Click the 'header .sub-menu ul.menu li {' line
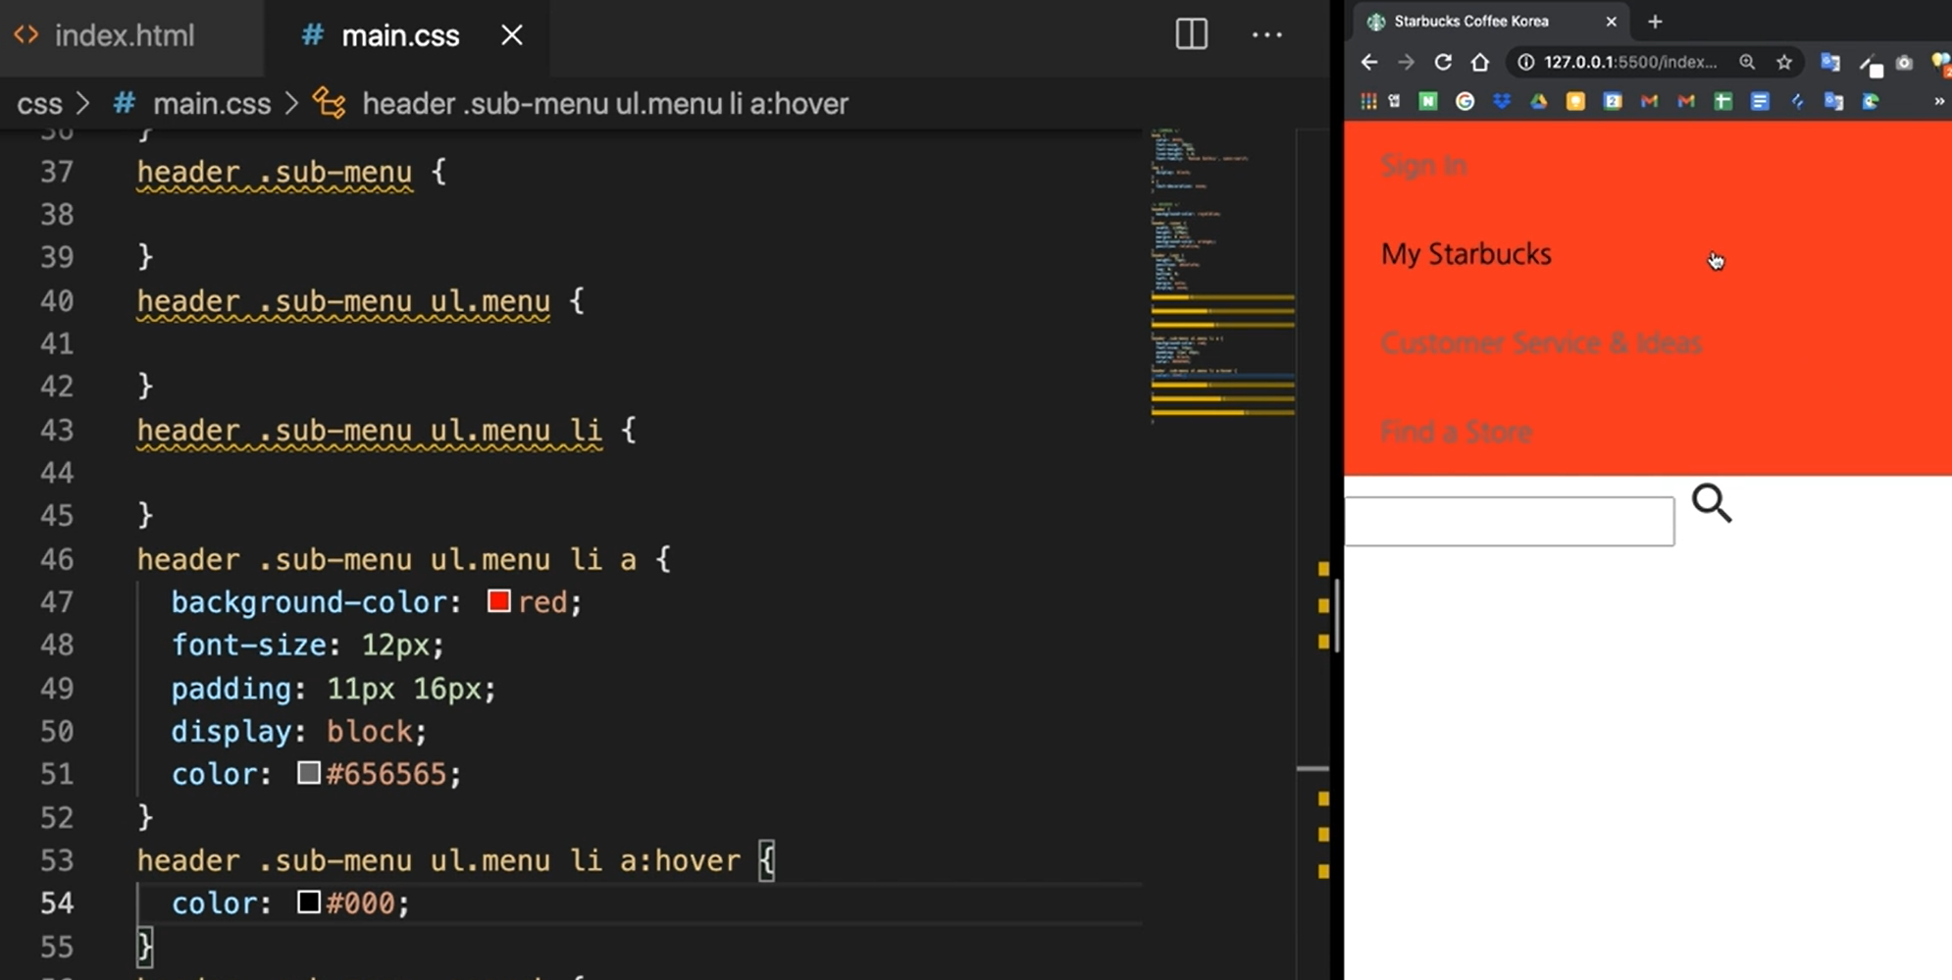This screenshot has width=1952, height=980. click(x=386, y=430)
